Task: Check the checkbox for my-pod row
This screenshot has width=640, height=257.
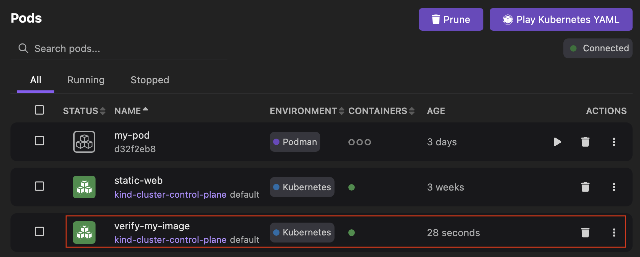Action: click(39, 141)
